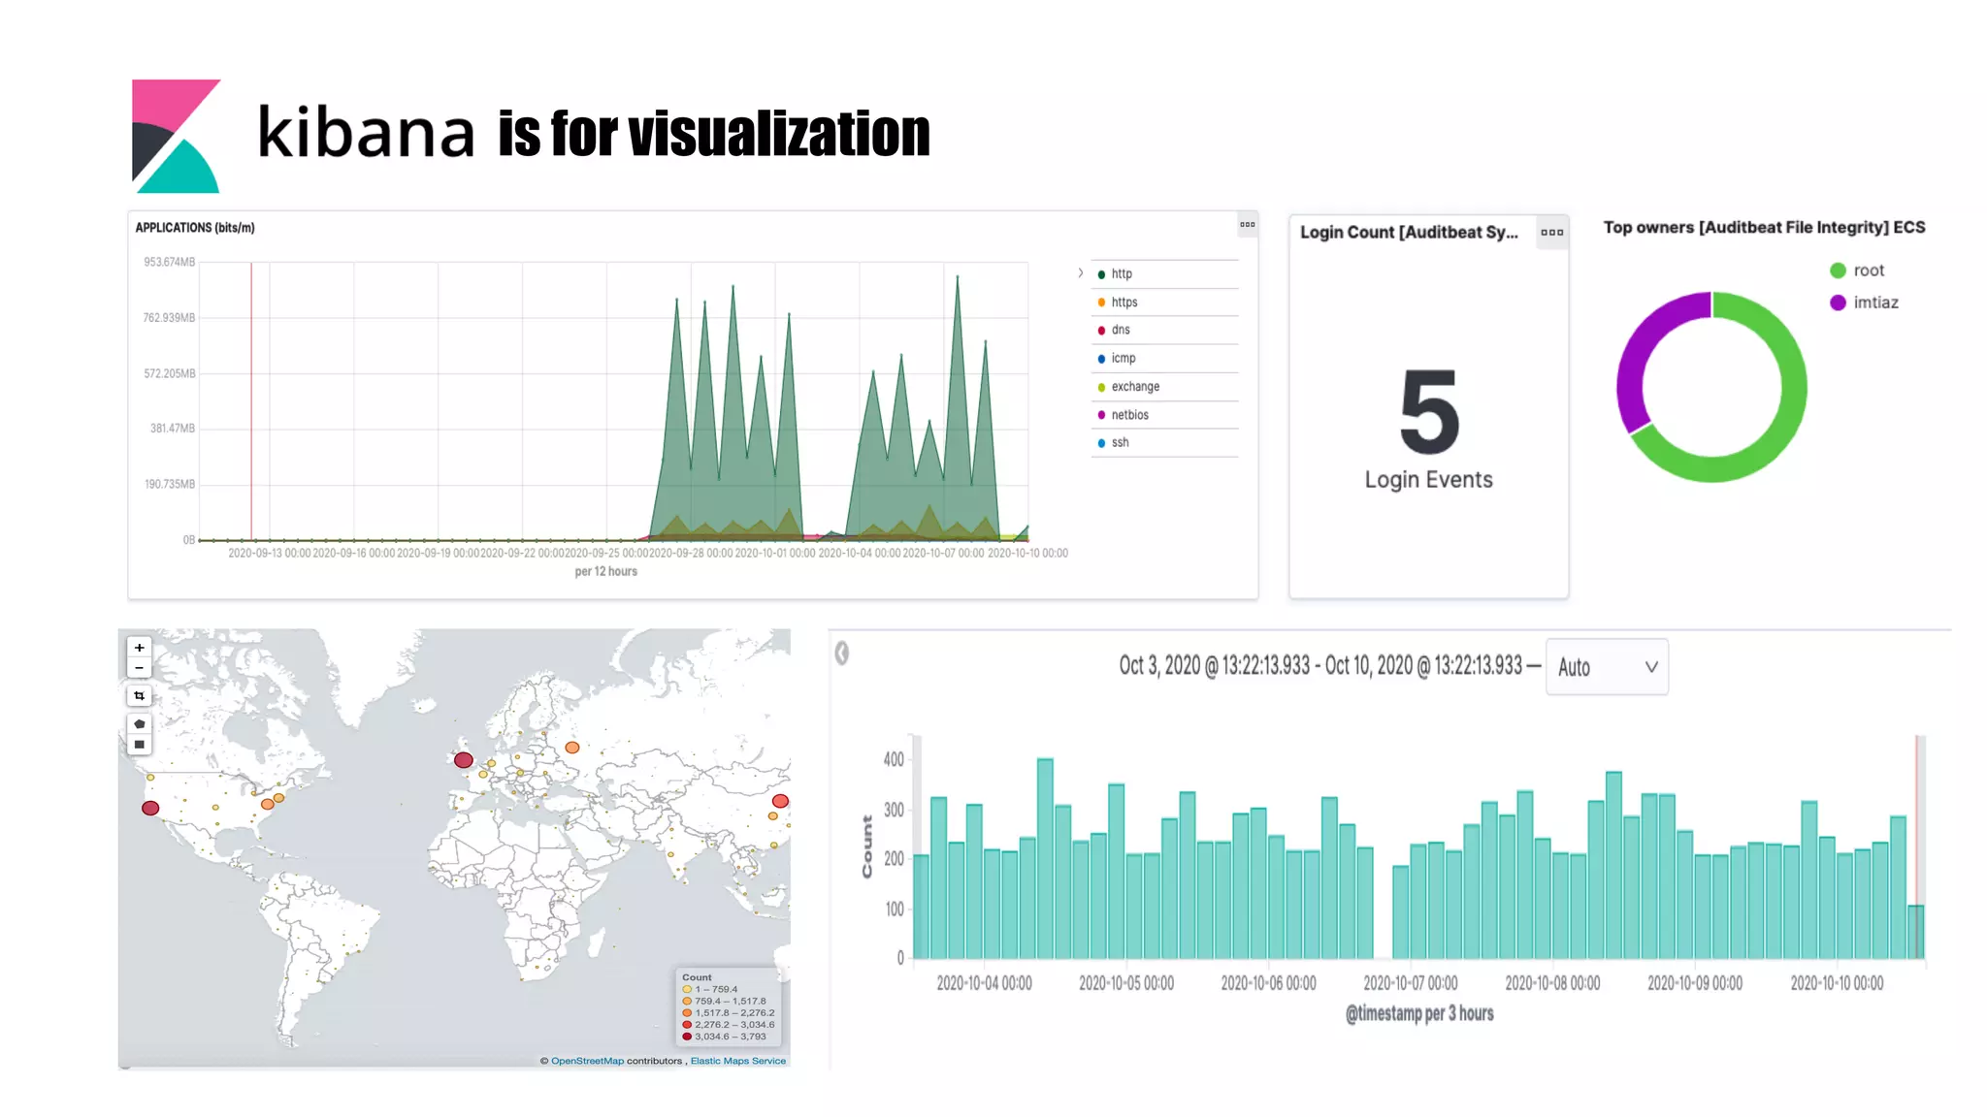Click the '953.674MB' y-axis label
Viewport: 1987px width, 1117px height.
pyautogui.click(x=170, y=263)
